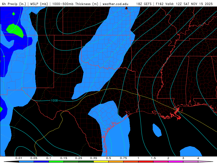Click the legend value label 4
217x163 pixels.
198,158
